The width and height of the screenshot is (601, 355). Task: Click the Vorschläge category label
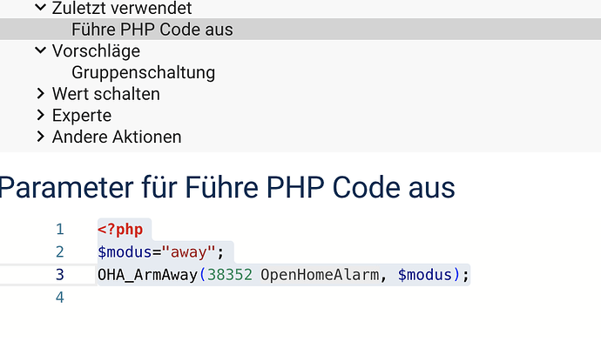point(96,51)
